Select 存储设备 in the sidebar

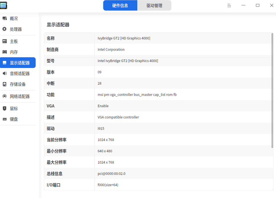click(x=18, y=84)
